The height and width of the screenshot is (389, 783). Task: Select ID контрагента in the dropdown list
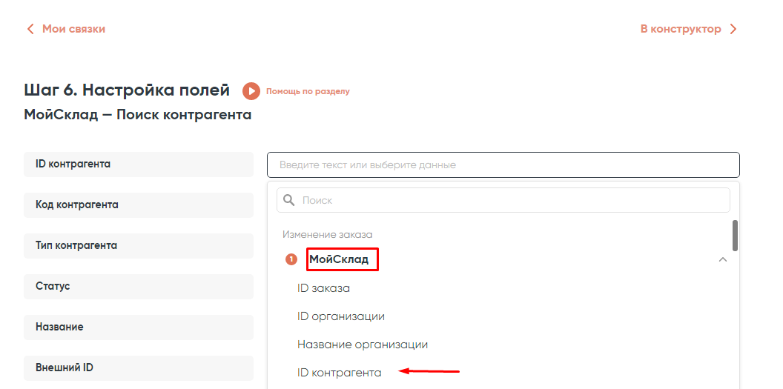click(x=340, y=373)
